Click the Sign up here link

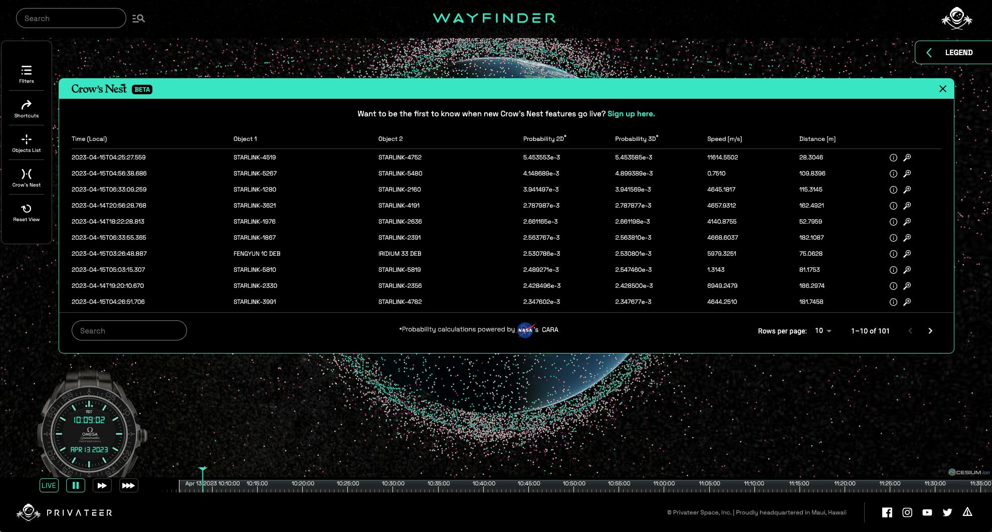point(631,114)
